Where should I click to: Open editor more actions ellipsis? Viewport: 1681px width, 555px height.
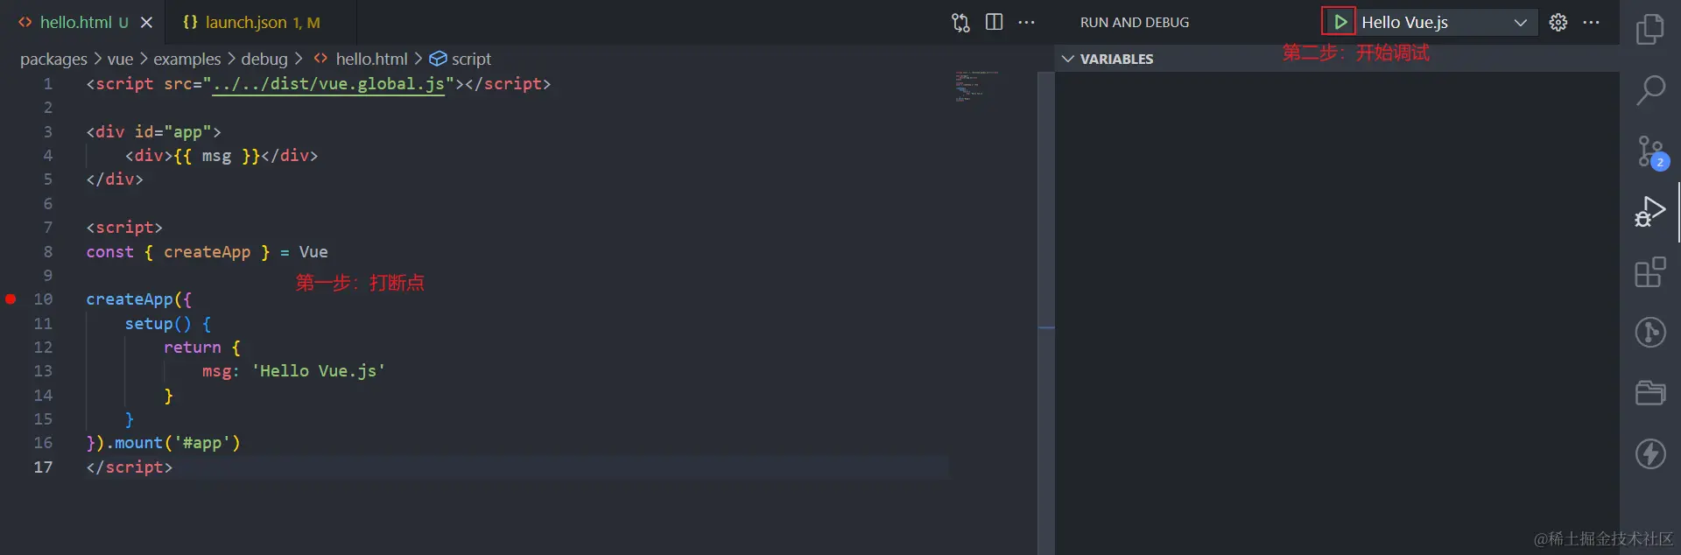pyautogui.click(x=1026, y=22)
